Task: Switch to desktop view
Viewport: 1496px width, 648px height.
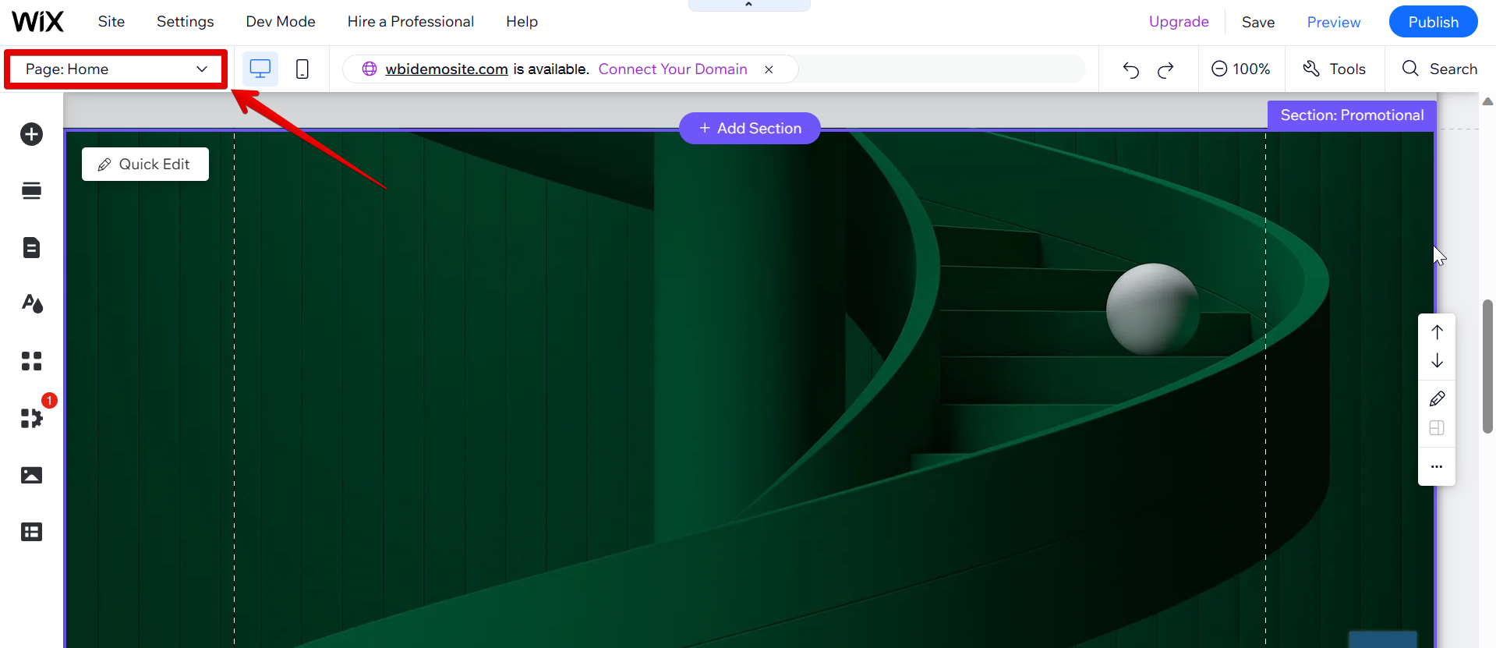Action: tap(260, 69)
